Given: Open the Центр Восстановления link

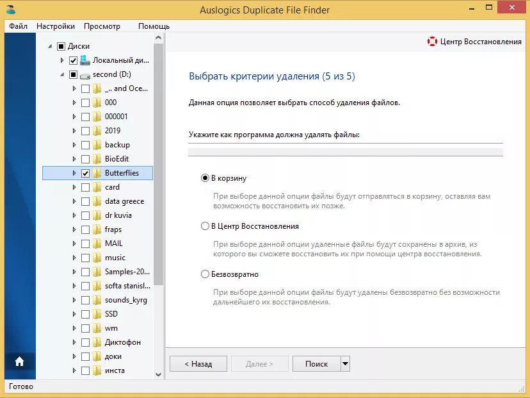Looking at the screenshot, I should pos(481,41).
